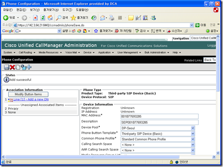This screenshot has width=223, height=167.
Task: Expand the AAR Calling Search Space dropdown
Action: (193, 150)
